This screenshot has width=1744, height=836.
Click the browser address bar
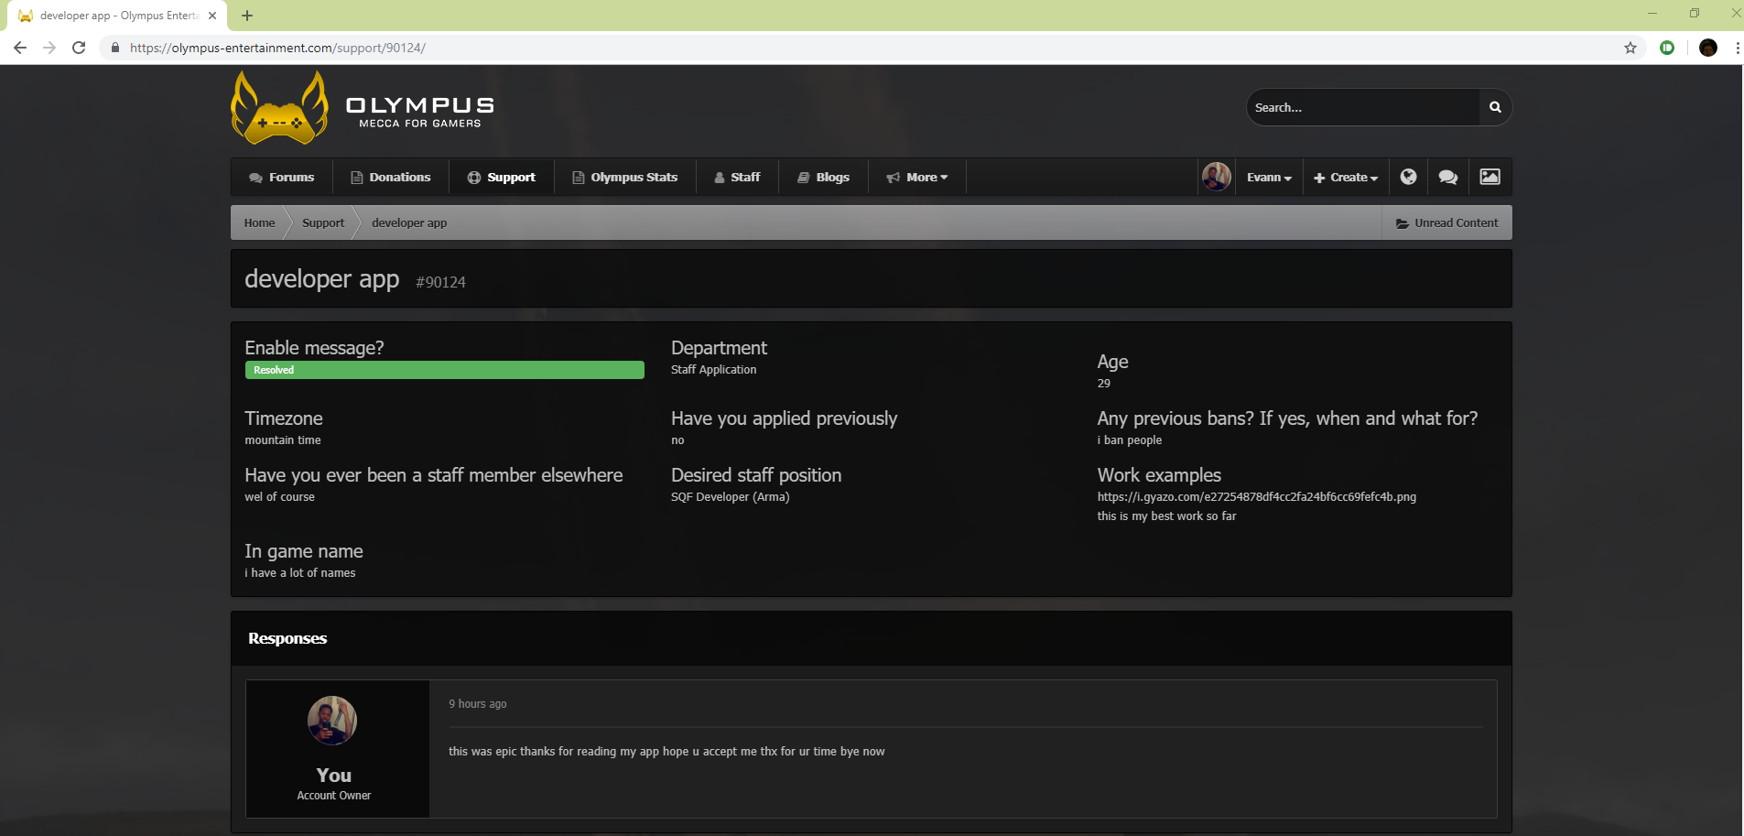[x=870, y=48]
